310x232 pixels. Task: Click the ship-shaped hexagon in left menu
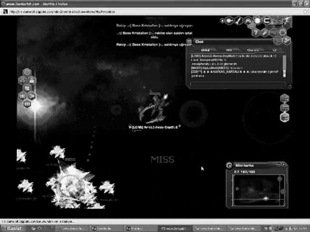click(32, 80)
